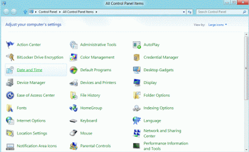Expand the address bar history dropdown arrow
Image resolution: width=249 pixels, height=152 pixels.
click(x=184, y=12)
